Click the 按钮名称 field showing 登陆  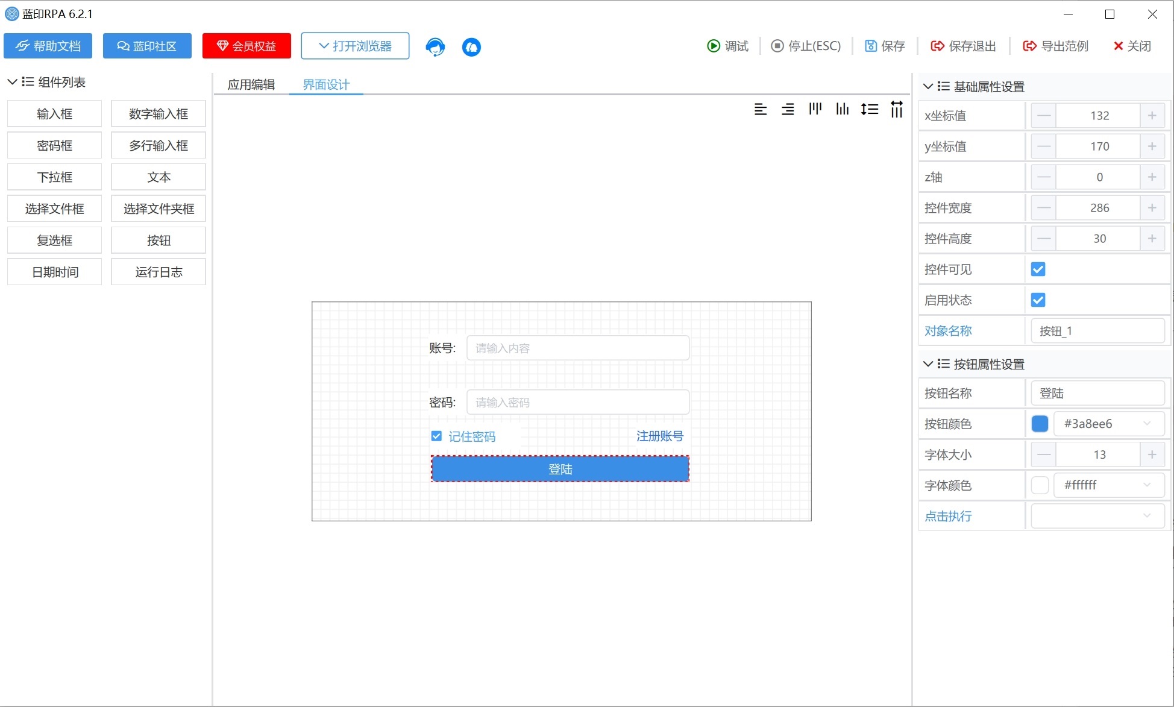point(1097,392)
